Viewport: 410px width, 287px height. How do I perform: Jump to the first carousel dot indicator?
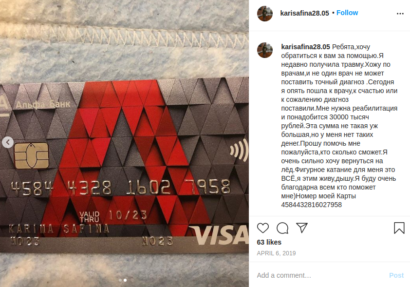click(x=120, y=280)
